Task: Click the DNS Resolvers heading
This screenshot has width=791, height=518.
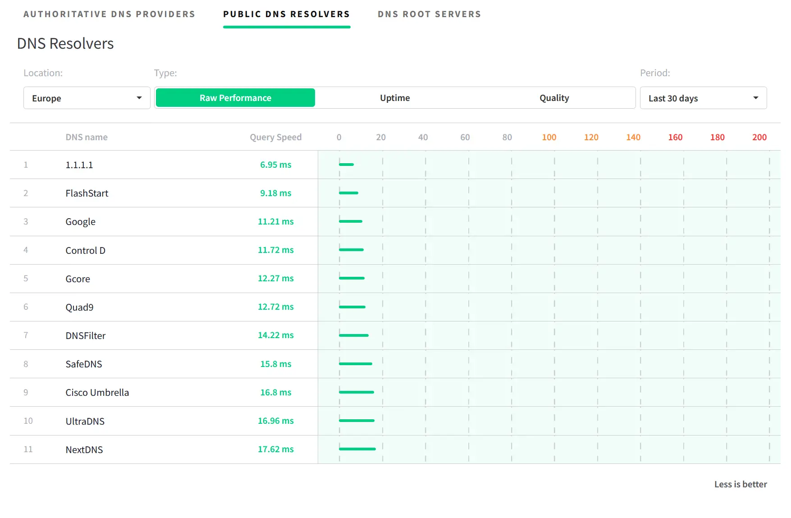Action: pos(65,44)
